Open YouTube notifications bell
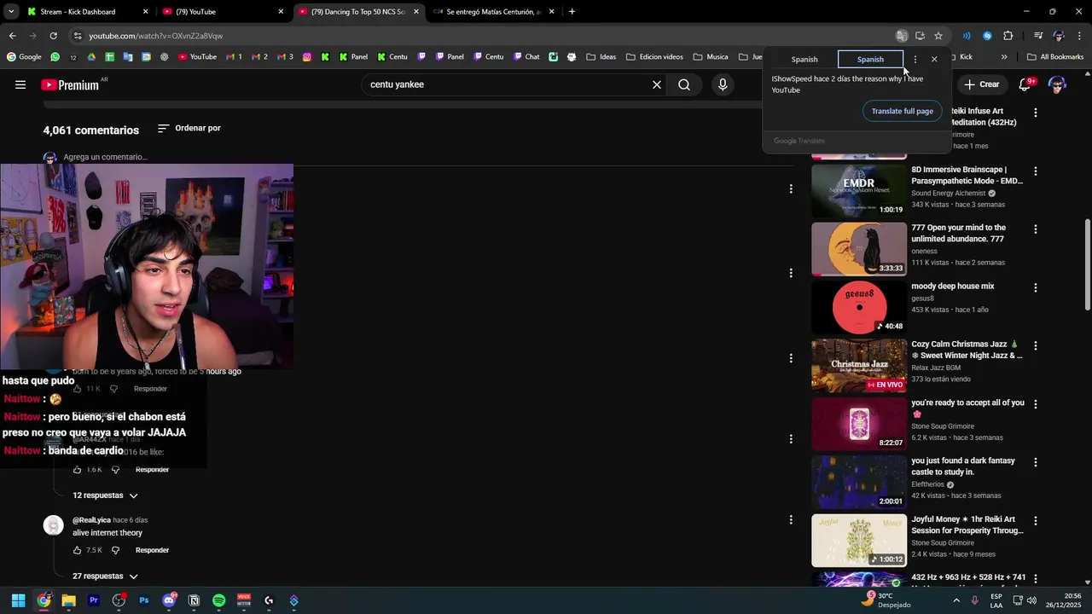The image size is (1092, 614). [1025, 84]
